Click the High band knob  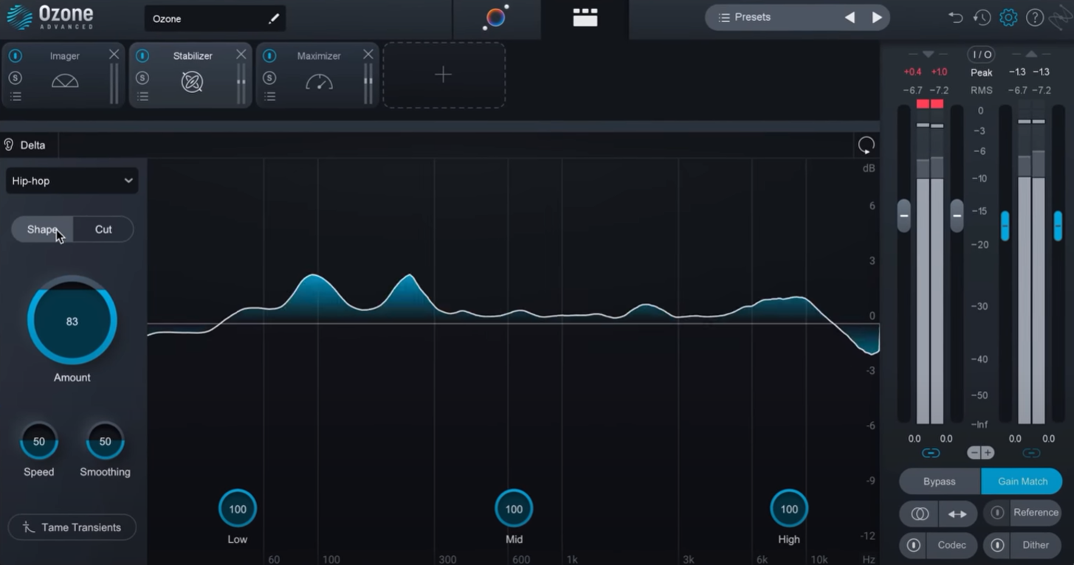(789, 509)
